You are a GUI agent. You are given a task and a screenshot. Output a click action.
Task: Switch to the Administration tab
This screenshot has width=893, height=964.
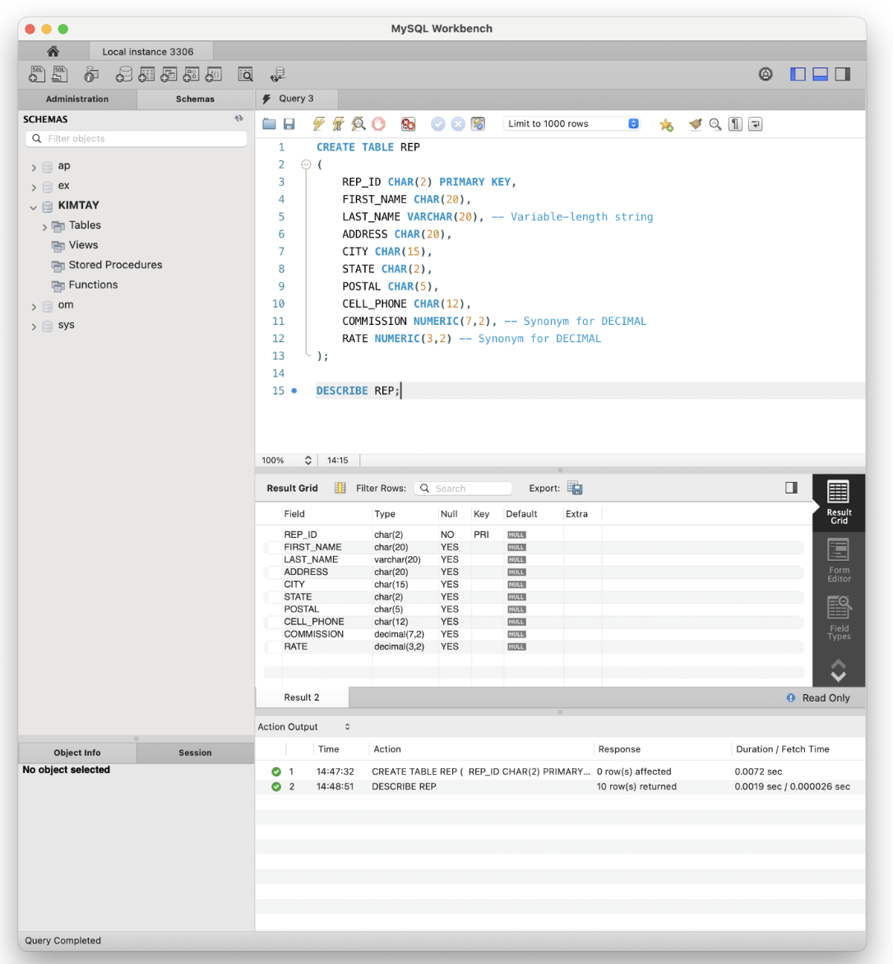pyautogui.click(x=76, y=99)
